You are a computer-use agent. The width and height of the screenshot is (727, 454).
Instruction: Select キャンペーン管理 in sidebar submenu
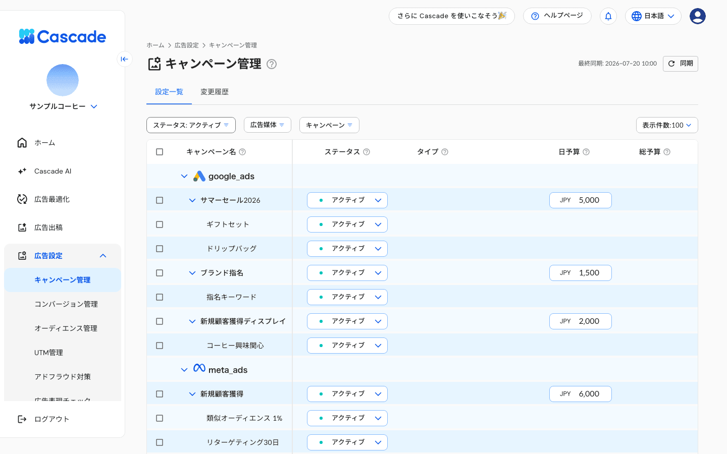(x=63, y=280)
